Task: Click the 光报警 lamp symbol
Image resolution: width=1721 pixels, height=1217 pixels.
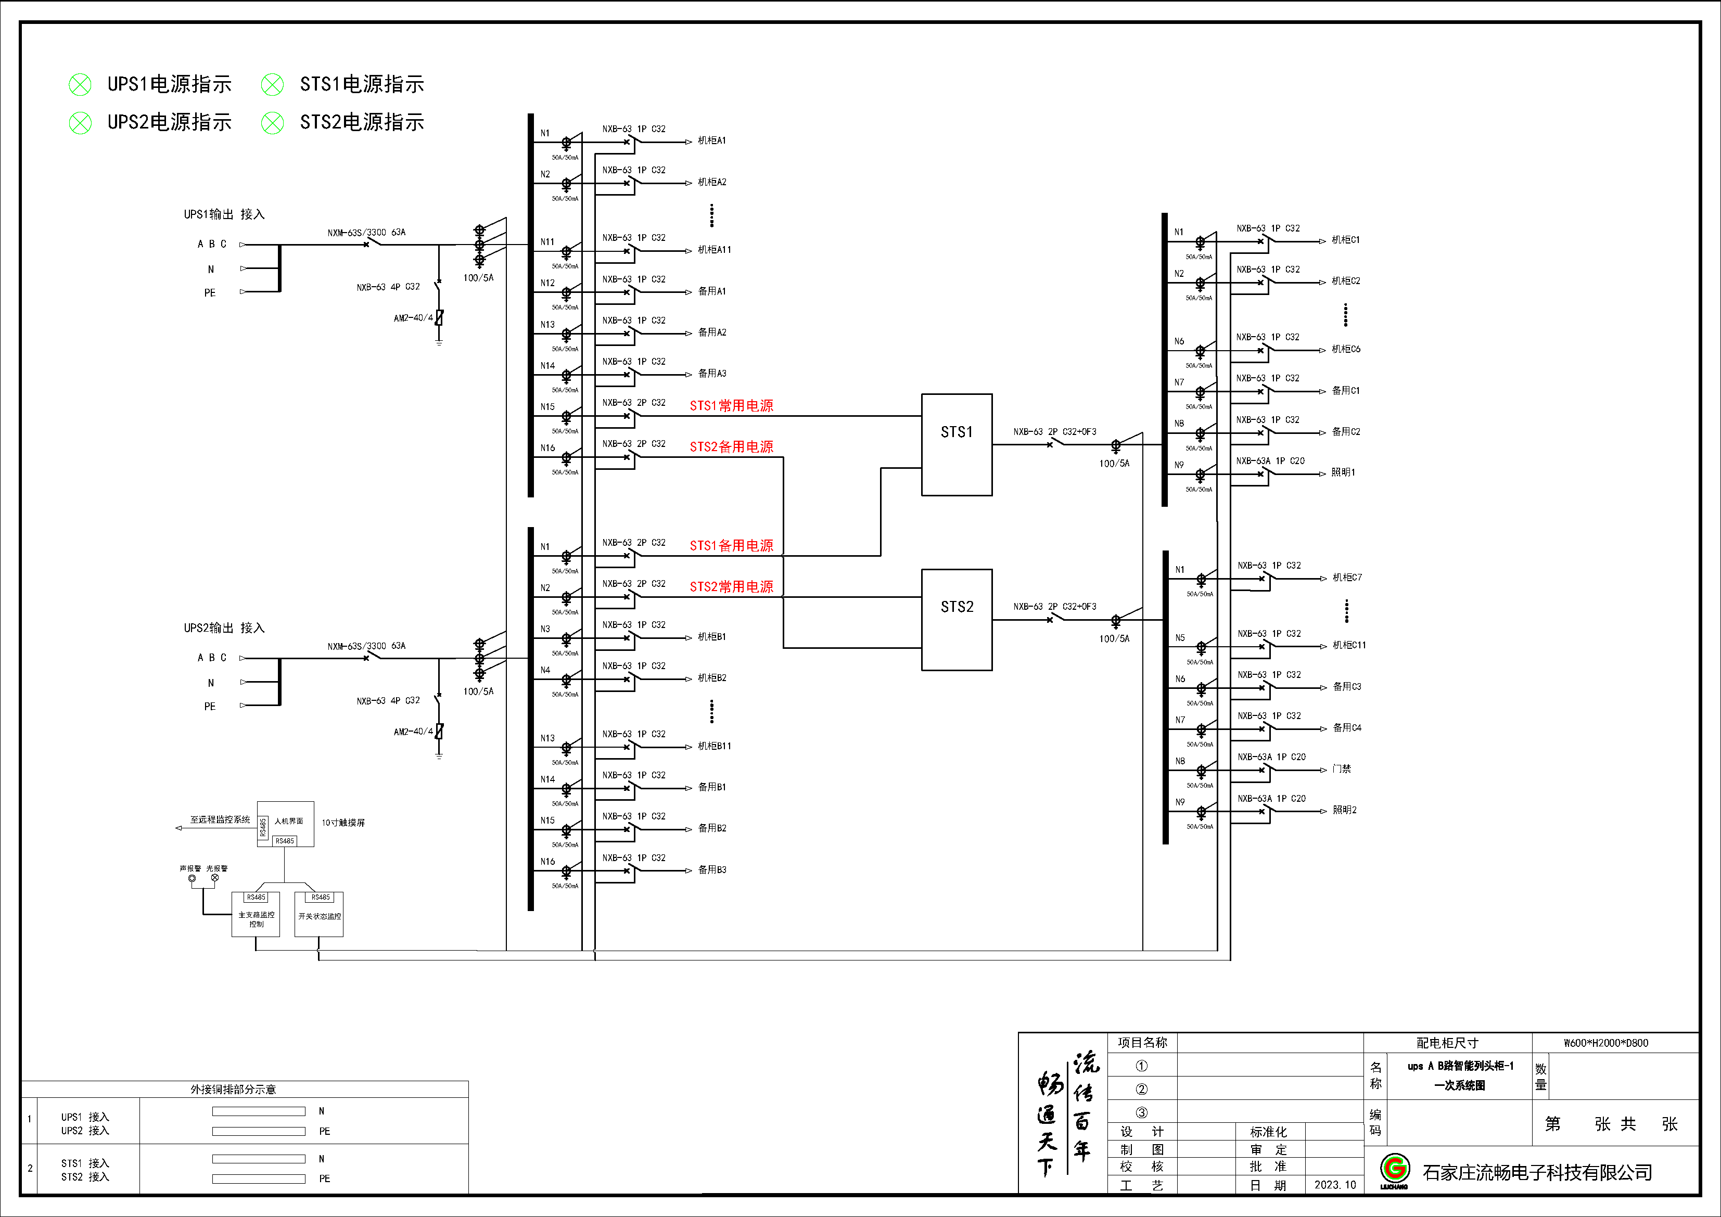Action: 215,878
